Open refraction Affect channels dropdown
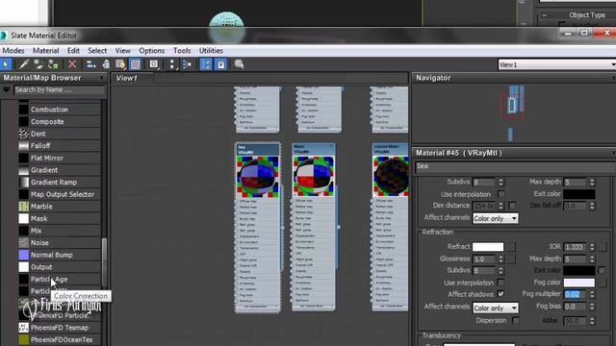This screenshot has height=346, width=616. tap(495, 308)
